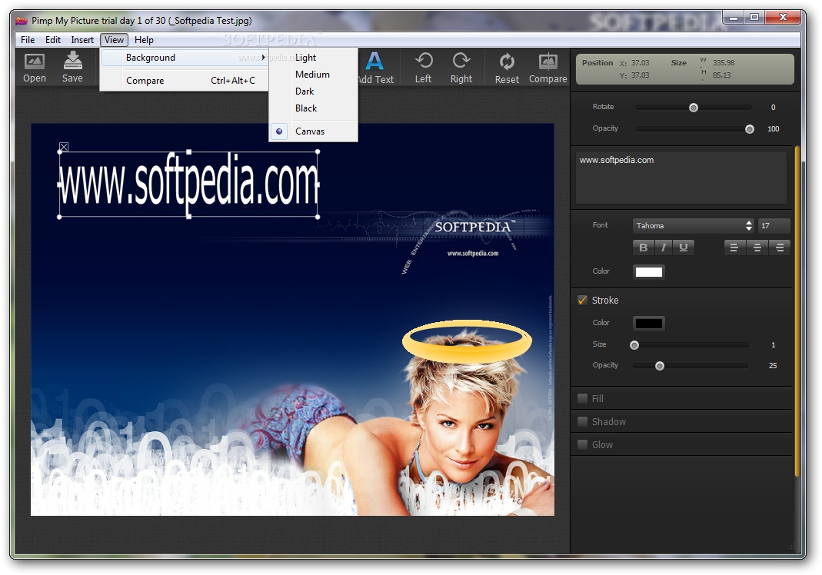The width and height of the screenshot is (822, 575).
Task: Open the Help menu
Action: (x=144, y=40)
